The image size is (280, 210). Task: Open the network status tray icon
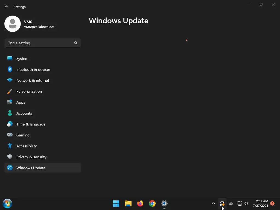click(240, 203)
